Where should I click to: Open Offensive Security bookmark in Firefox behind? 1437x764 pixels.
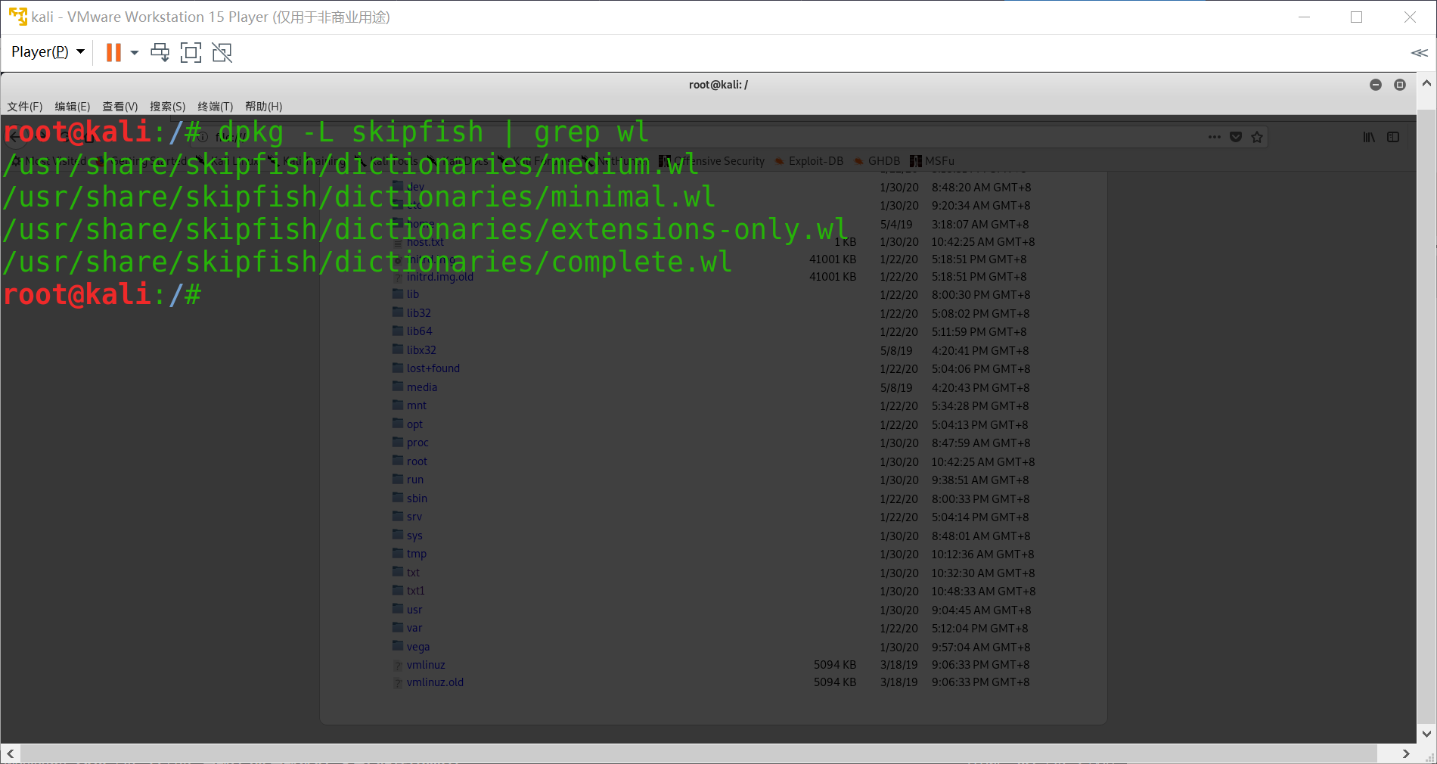point(712,161)
